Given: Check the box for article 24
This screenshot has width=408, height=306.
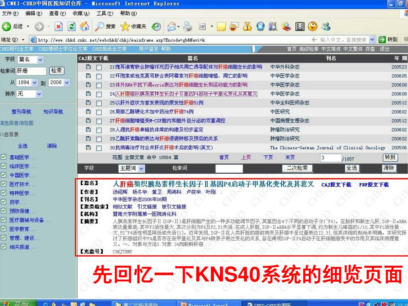Looking at the screenshot, I should point(99,94).
